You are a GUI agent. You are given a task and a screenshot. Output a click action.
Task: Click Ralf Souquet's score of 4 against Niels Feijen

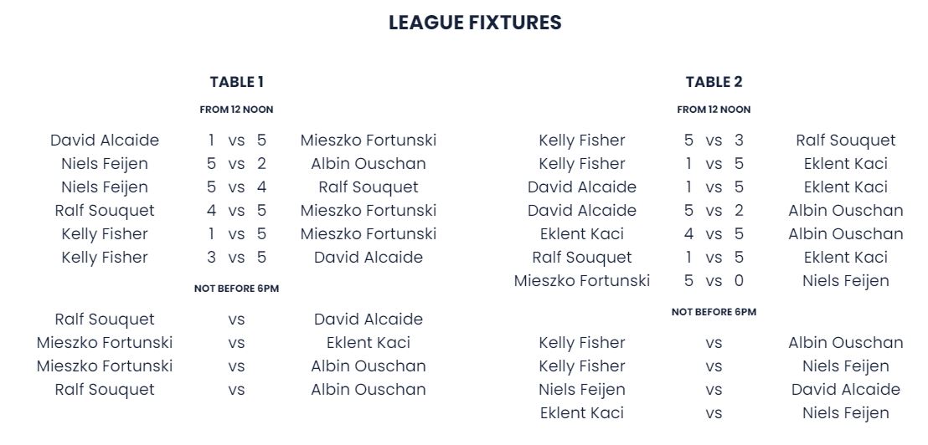click(x=261, y=187)
